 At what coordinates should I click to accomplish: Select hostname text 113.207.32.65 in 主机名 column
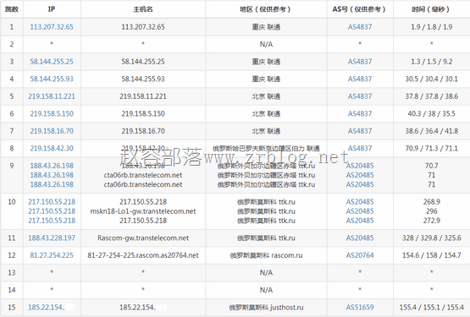(143, 27)
